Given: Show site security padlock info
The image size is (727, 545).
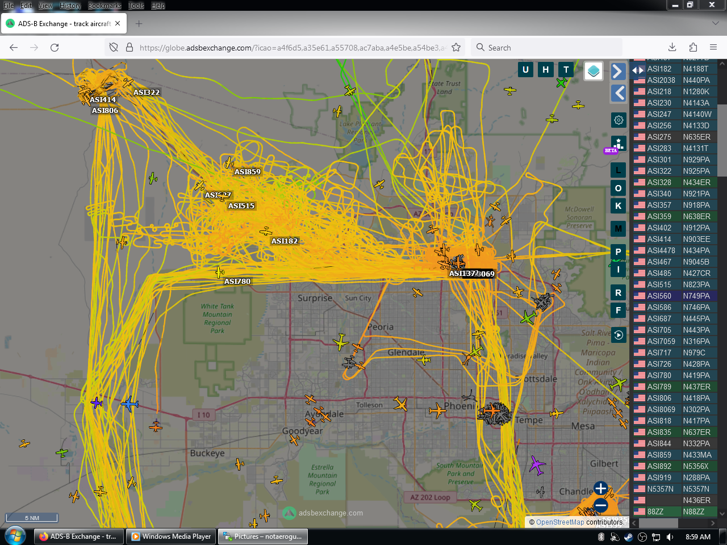Looking at the screenshot, I should tap(129, 48).
